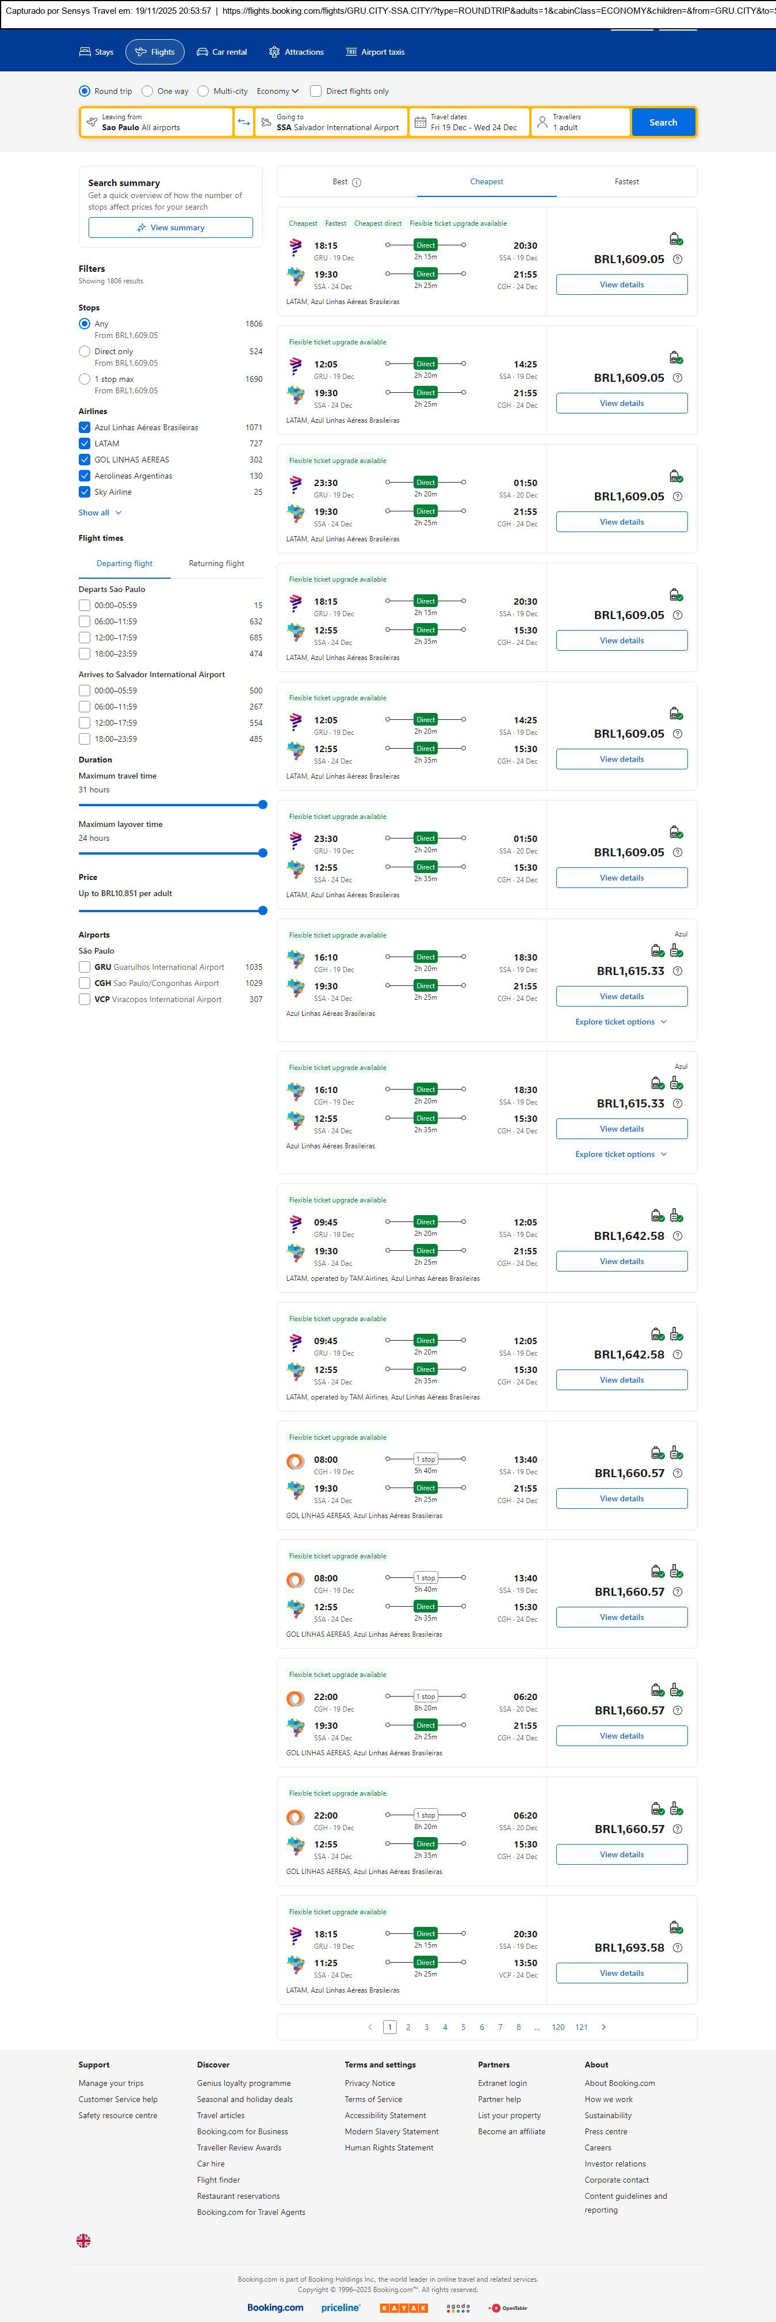This screenshot has height=2322, width=776.
Task: Click the UK flag language icon in footer
Action: [x=84, y=2240]
